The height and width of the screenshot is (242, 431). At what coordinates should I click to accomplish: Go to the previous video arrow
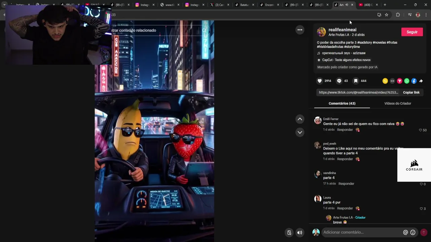point(300,119)
